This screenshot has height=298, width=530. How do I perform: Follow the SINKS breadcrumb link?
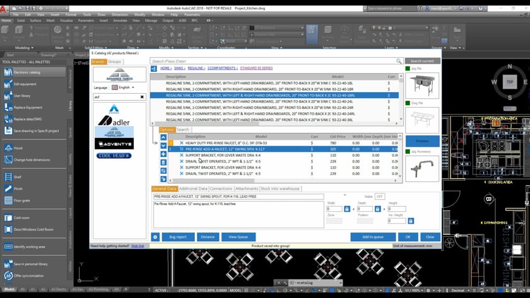coord(179,68)
